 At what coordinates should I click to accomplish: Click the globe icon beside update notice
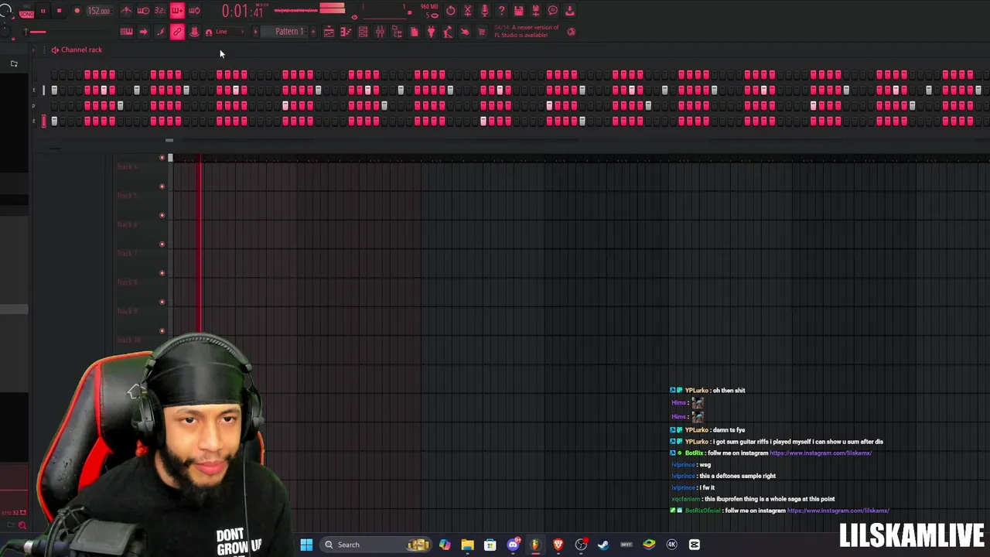click(572, 32)
